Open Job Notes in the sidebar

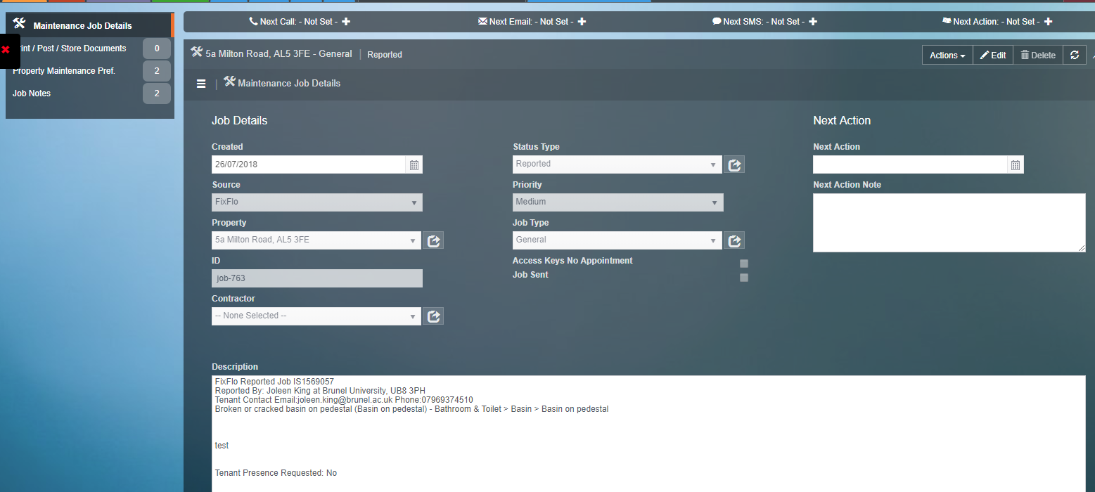pos(32,93)
